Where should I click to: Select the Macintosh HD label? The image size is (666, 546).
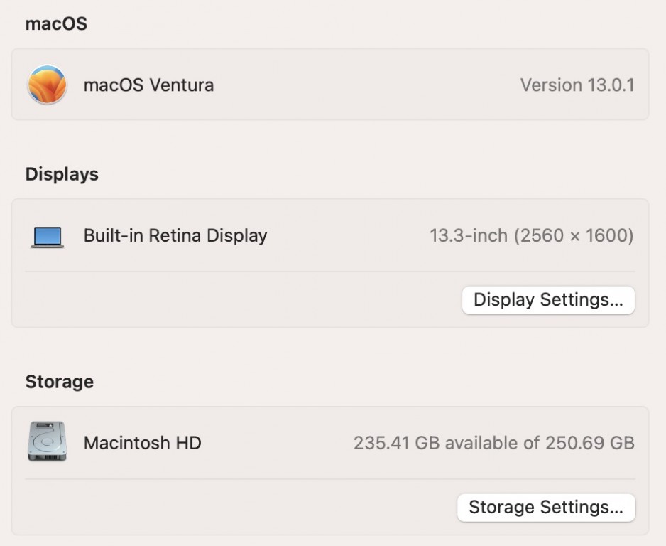[143, 443]
